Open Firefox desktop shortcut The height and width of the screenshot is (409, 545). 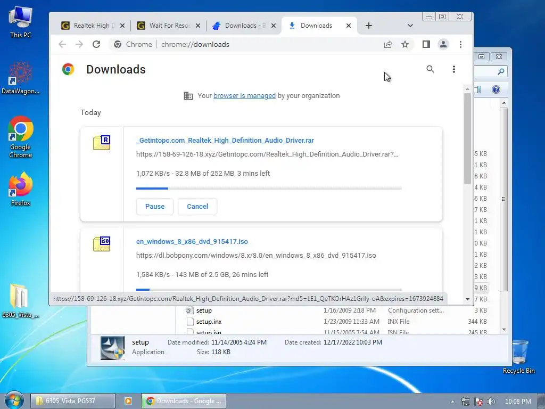point(21,189)
